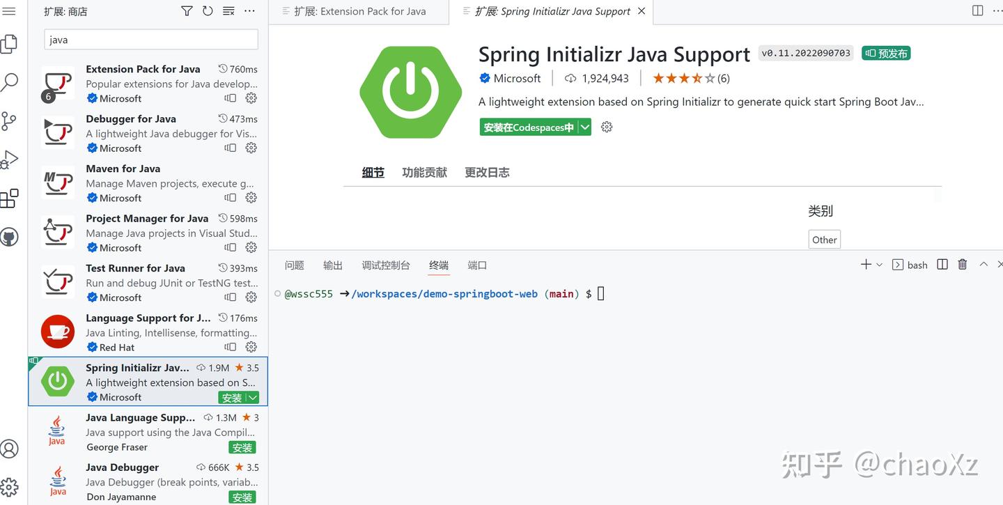
Task: Click the Other category link
Action: (824, 239)
